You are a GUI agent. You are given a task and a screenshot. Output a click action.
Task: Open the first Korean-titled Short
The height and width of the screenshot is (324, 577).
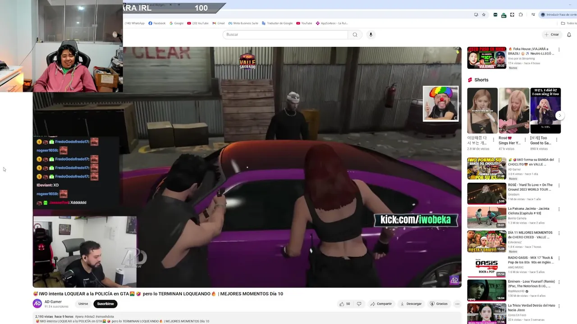coord(482,110)
